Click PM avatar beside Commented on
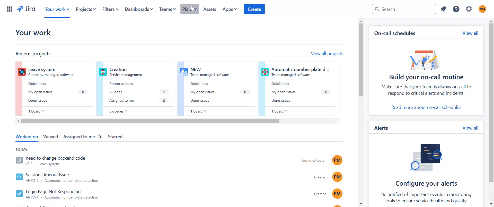Image resolution: width=494 pixels, height=207 pixels. 337,160
